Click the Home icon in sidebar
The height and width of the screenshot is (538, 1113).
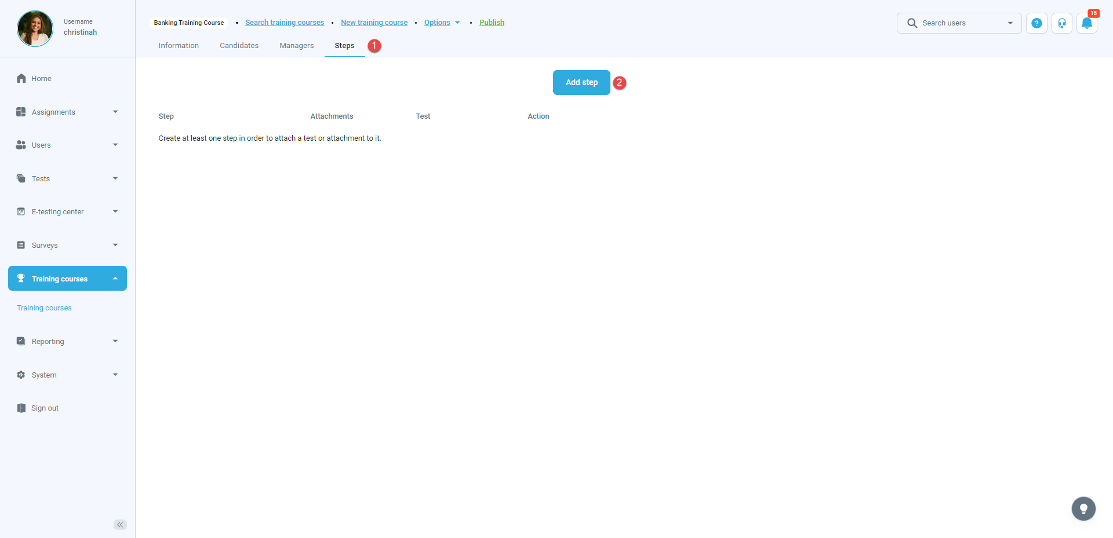point(21,79)
